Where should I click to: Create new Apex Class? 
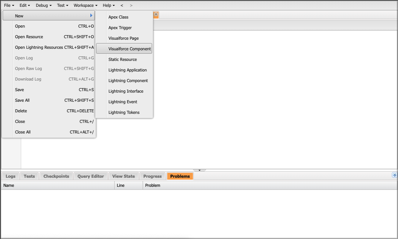[124, 17]
